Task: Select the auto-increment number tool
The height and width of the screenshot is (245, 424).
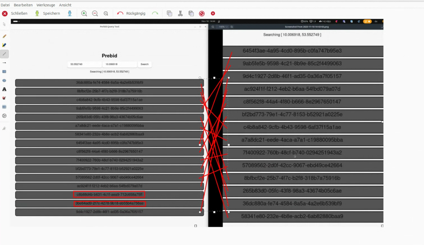Action: tap(4, 116)
